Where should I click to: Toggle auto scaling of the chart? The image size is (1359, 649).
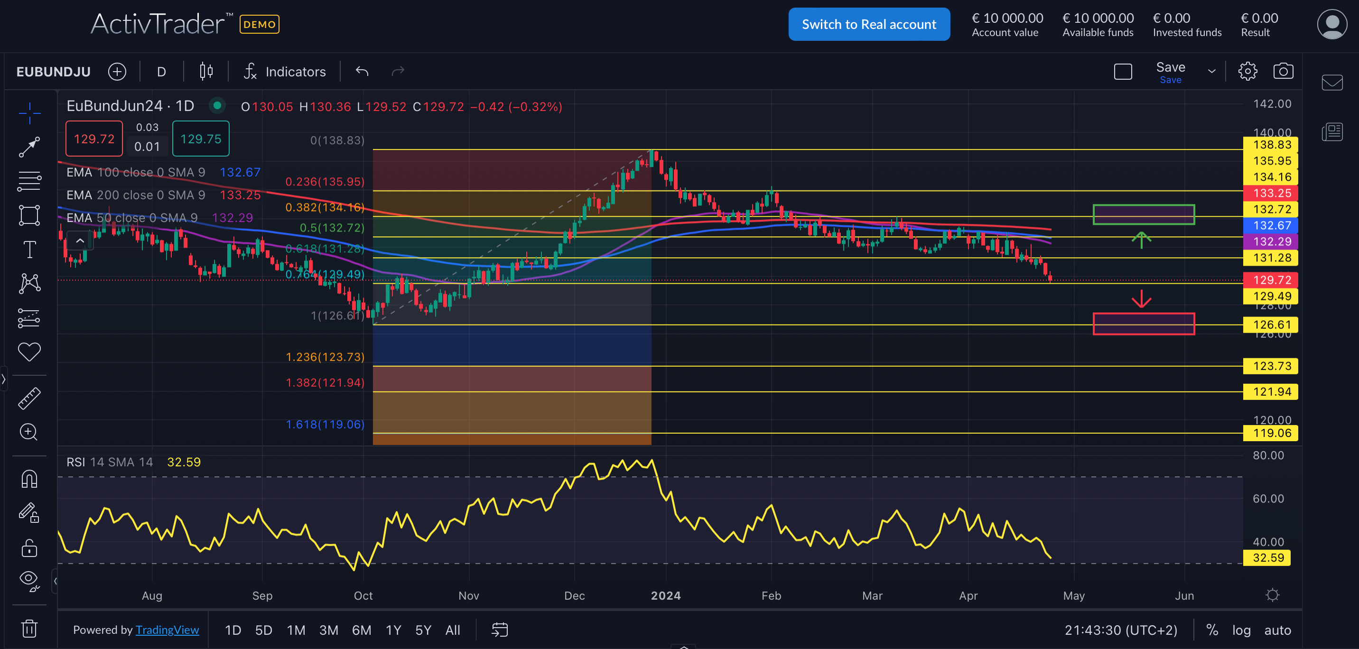click(1278, 630)
